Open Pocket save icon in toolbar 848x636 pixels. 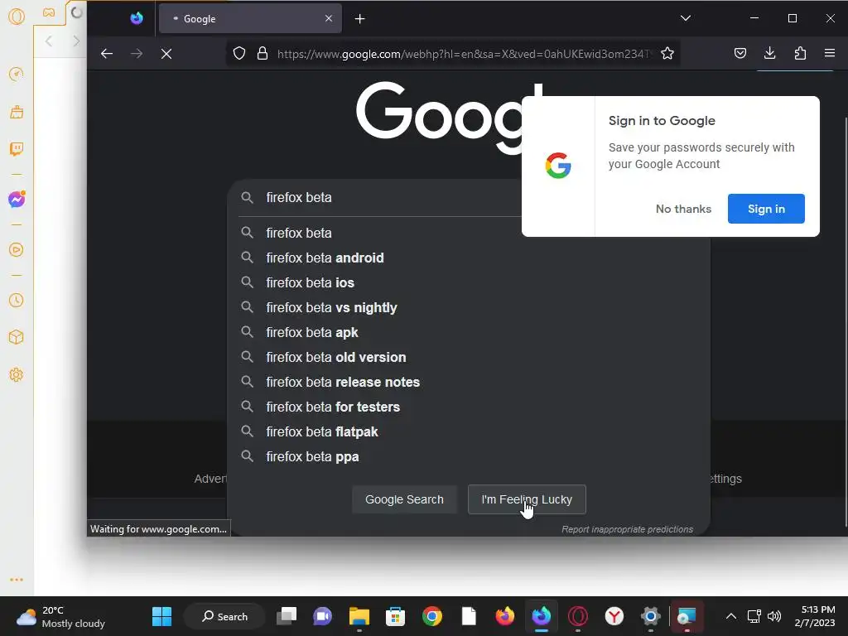(740, 53)
